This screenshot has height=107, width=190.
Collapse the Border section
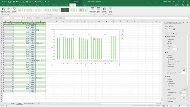click(x=166, y=76)
